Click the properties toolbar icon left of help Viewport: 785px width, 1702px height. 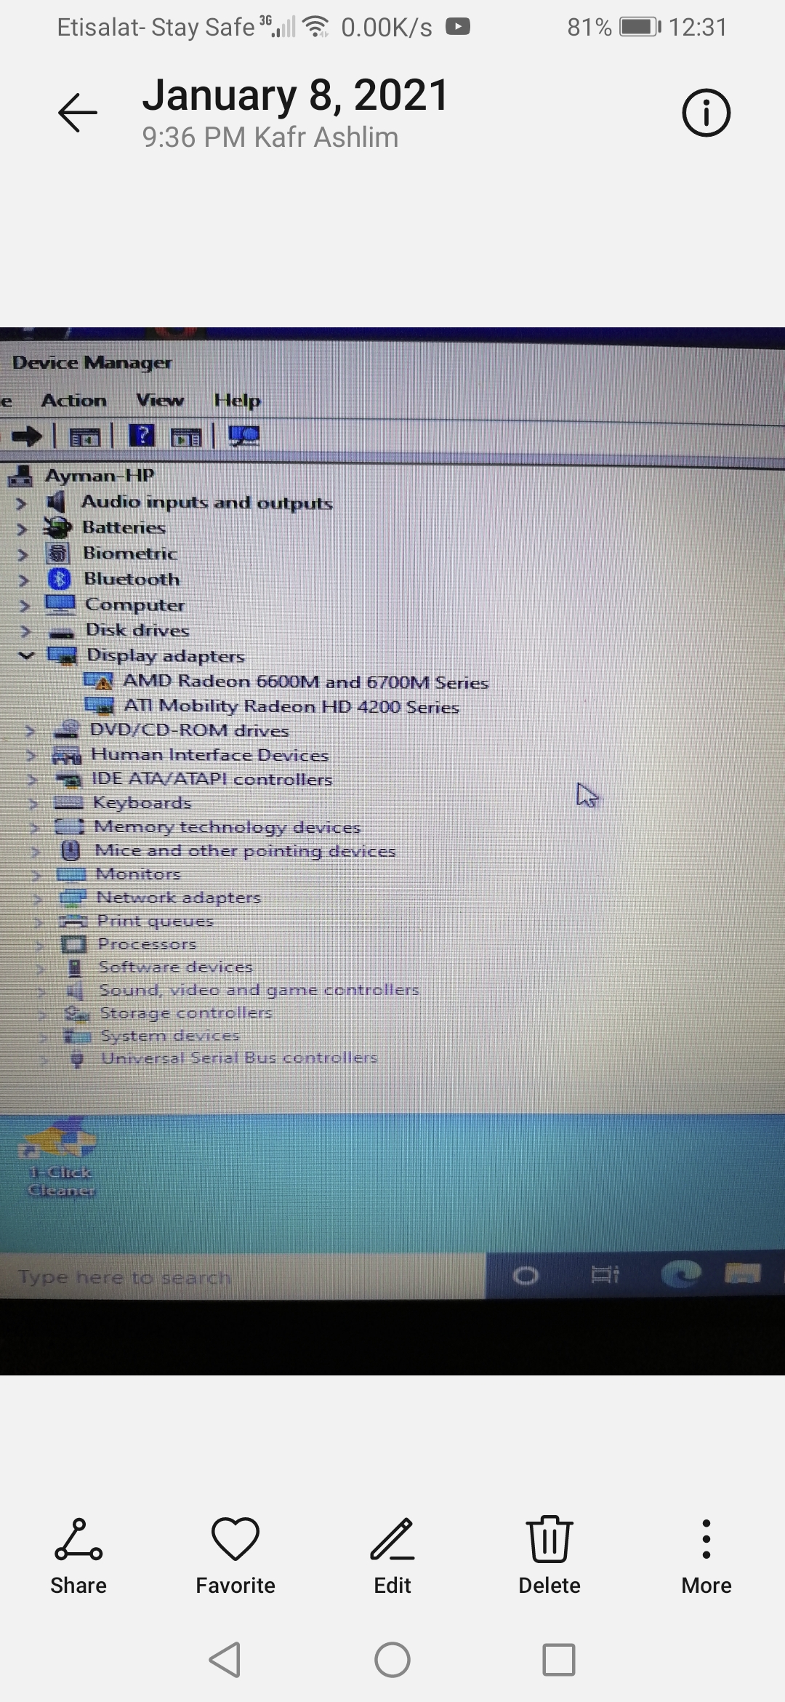point(84,437)
